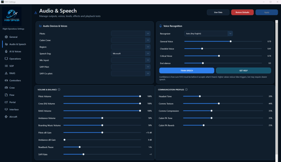This screenshot has height=162, width=281.
Task: Click the Crew (FA) Volume slider handle
Action: coord(140,104)
